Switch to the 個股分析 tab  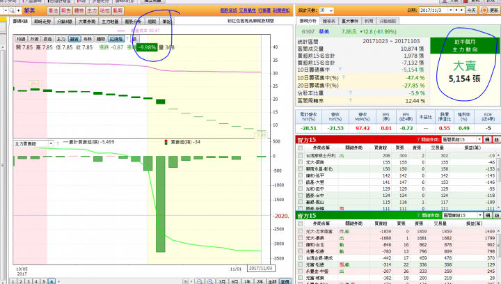(133, 22)
